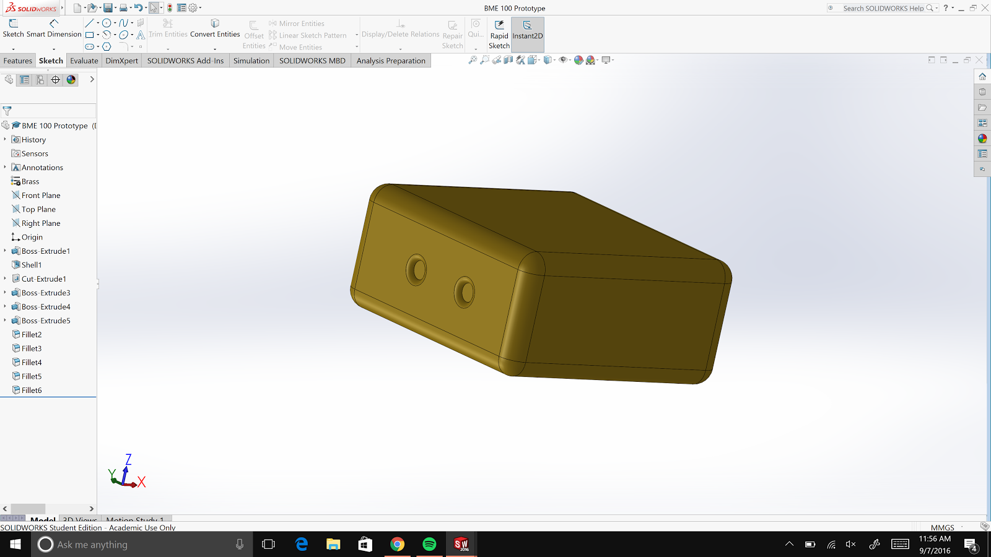The width and height of the screenshot is (991, 557).
Task: Click the Save icon in quick toolbar
Action: click(x=108, y=8)
